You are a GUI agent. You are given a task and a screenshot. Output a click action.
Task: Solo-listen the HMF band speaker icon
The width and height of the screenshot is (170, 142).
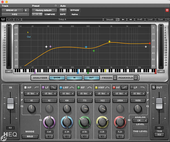tap(102, 136)
